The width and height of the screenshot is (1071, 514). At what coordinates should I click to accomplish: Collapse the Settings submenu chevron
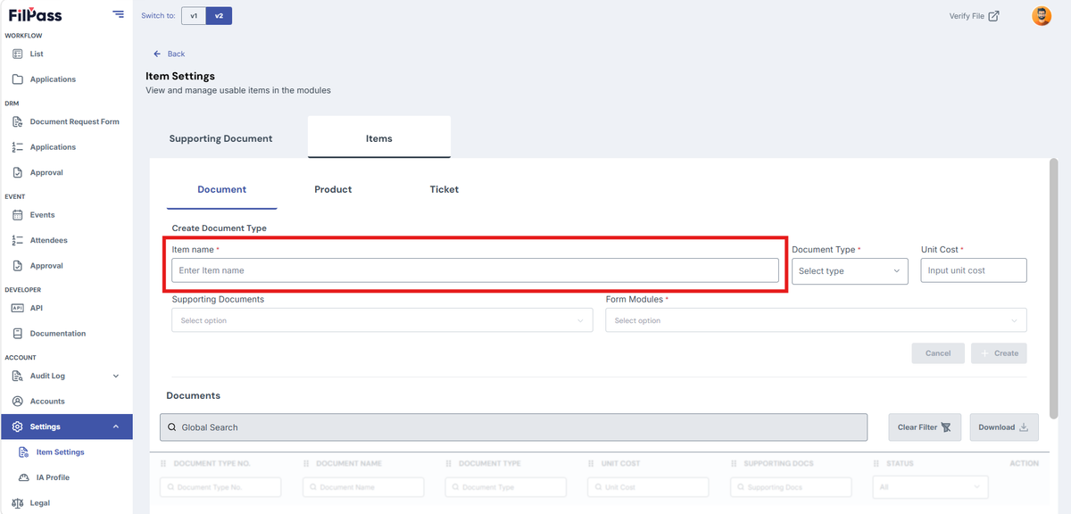tap(116, 427)
